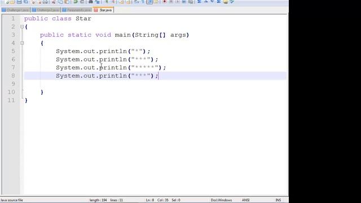The width and height of the screenshot is (361, 203).
Task: Toggle the INS insert mode indicator
Action: coord(278,200)
